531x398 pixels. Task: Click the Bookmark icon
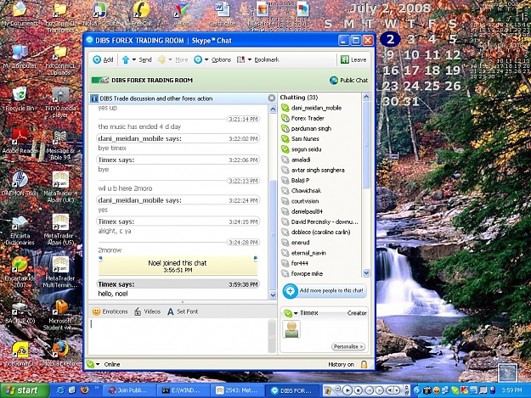pos(240,60)
